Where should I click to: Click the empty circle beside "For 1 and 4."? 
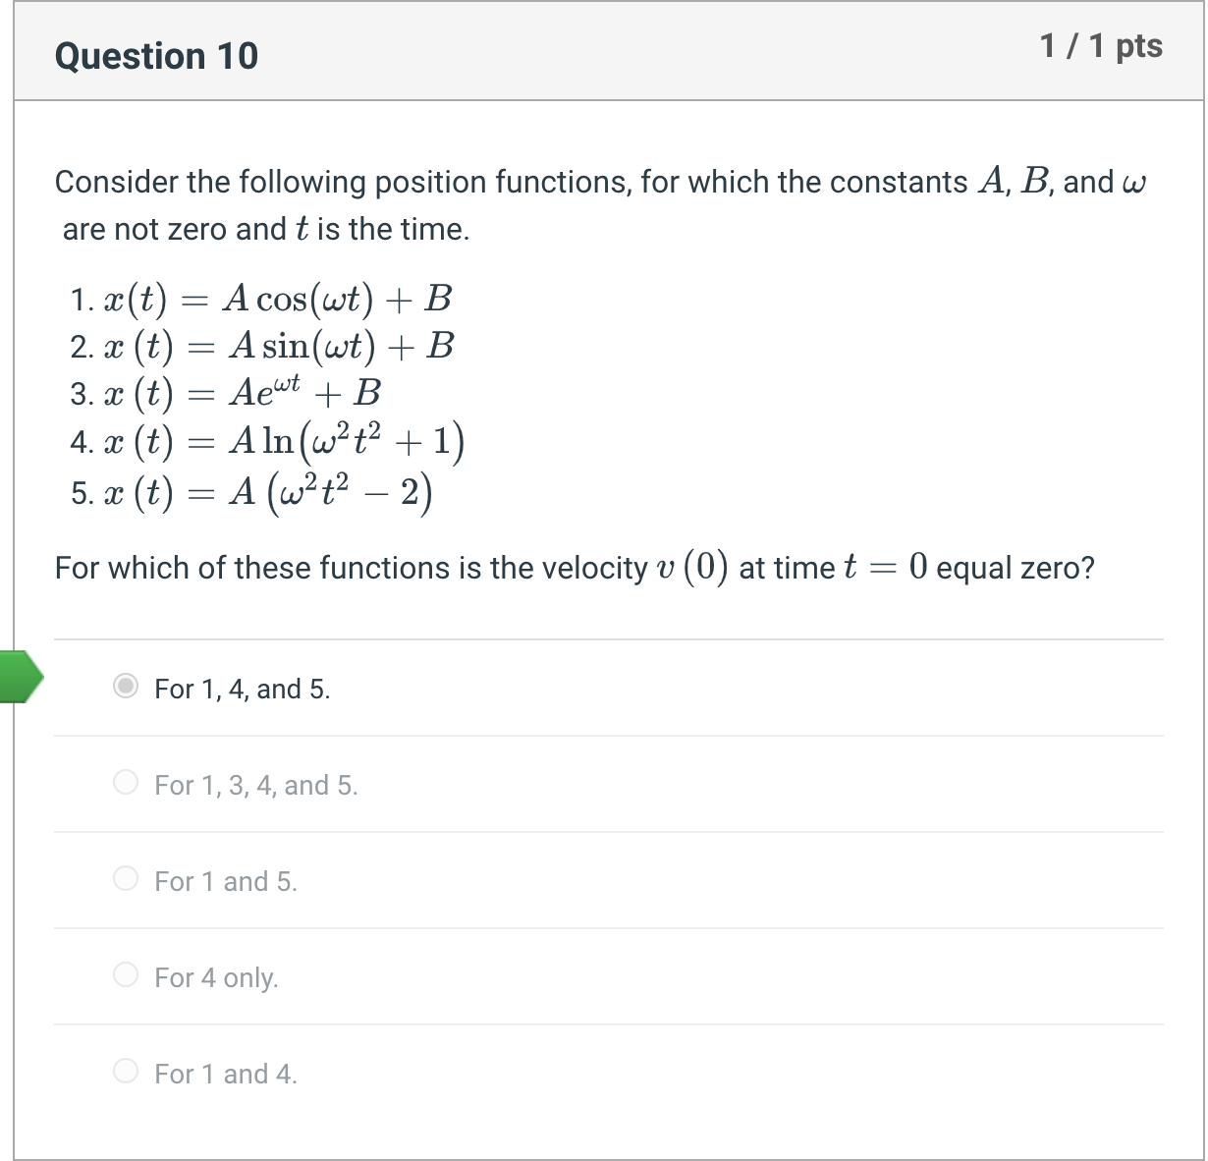(x=126, y=1071)
